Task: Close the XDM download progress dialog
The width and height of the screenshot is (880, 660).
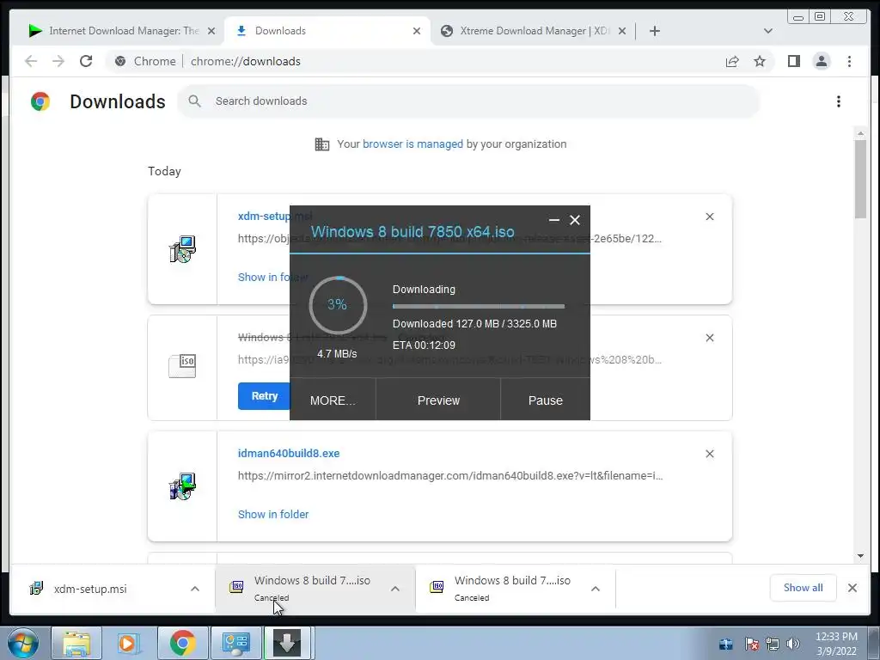Action: (x=575, y=220)
